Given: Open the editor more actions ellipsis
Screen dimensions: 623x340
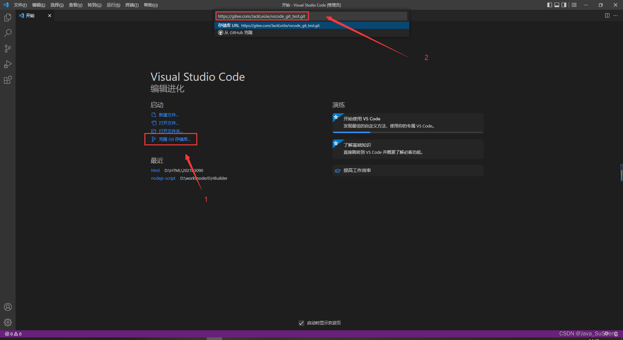Looking at the screenshot, I should pos(616,16).
